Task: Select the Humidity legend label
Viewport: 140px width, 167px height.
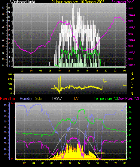Action: pyautogui.click(x=26, y=99)
